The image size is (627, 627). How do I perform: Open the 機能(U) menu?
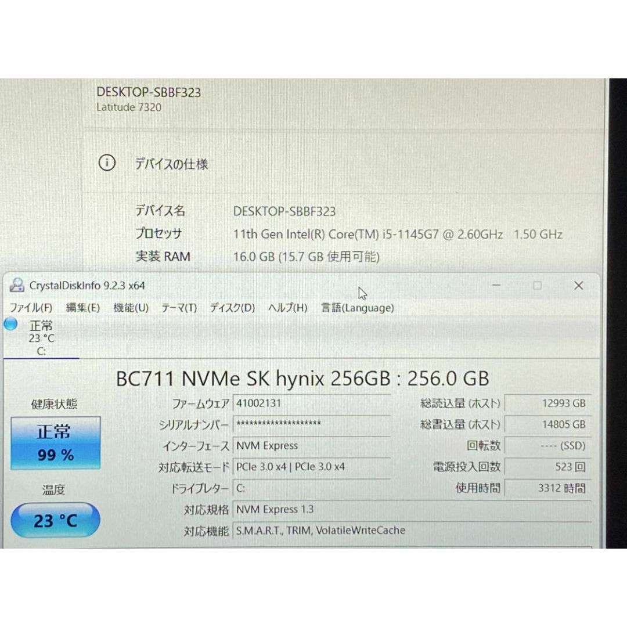(131, 308)
